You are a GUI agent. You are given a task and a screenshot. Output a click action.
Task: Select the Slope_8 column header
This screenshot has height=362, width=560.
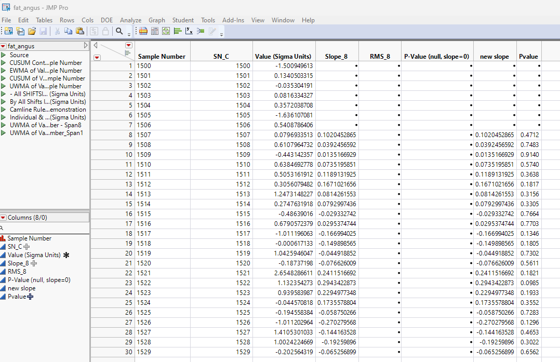pos(336,57)
